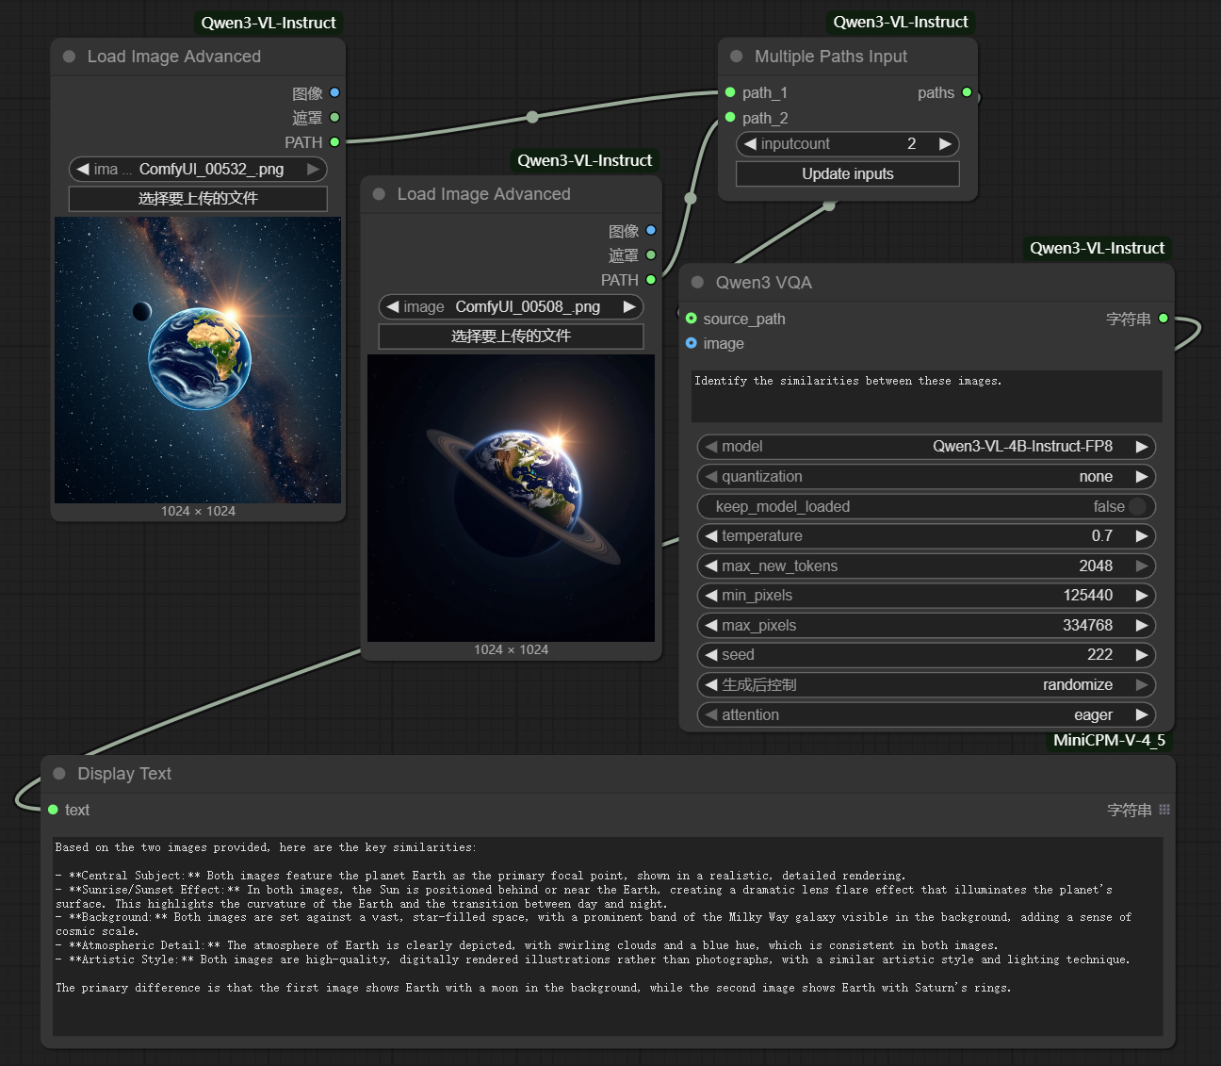Increase max_pixels value
This screenshot has width=1221, height=1066.
[x=1142, y=626]
